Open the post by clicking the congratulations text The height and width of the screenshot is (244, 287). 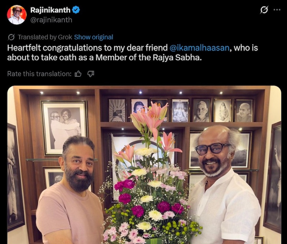(x=132, y=53)
